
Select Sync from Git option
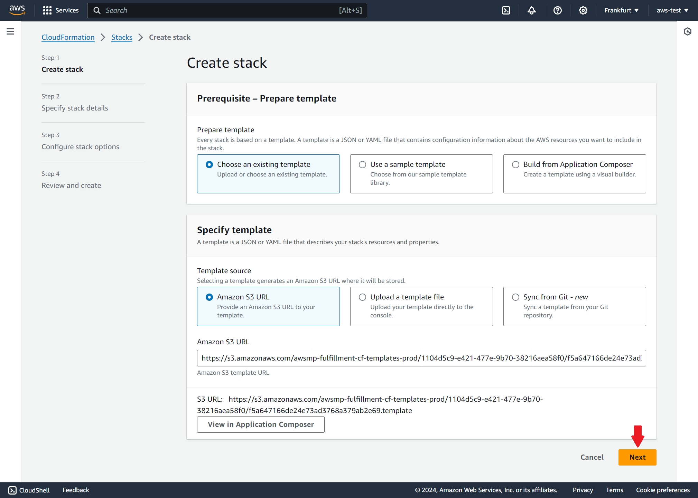click(x=515, y=297)
